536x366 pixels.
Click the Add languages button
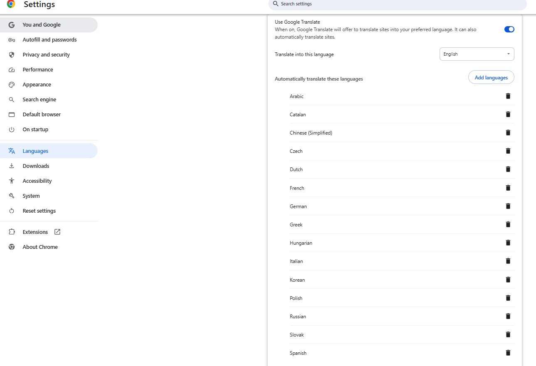coord(491,78)
